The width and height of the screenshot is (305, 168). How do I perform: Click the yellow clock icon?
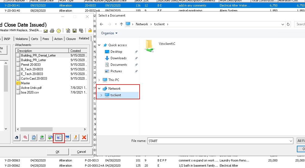pyautogui.click(x=59, y=31)
